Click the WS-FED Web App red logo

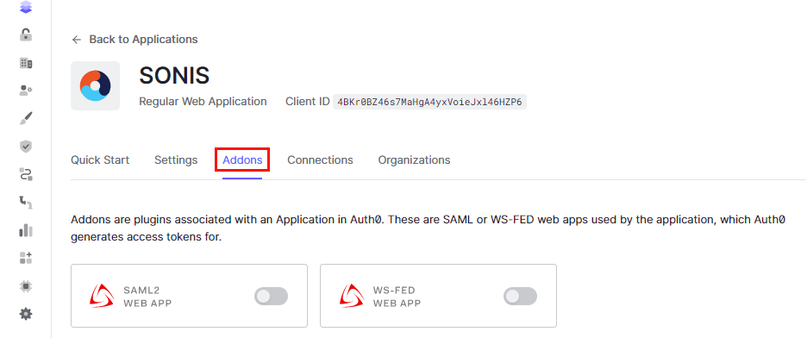[352, 296]
